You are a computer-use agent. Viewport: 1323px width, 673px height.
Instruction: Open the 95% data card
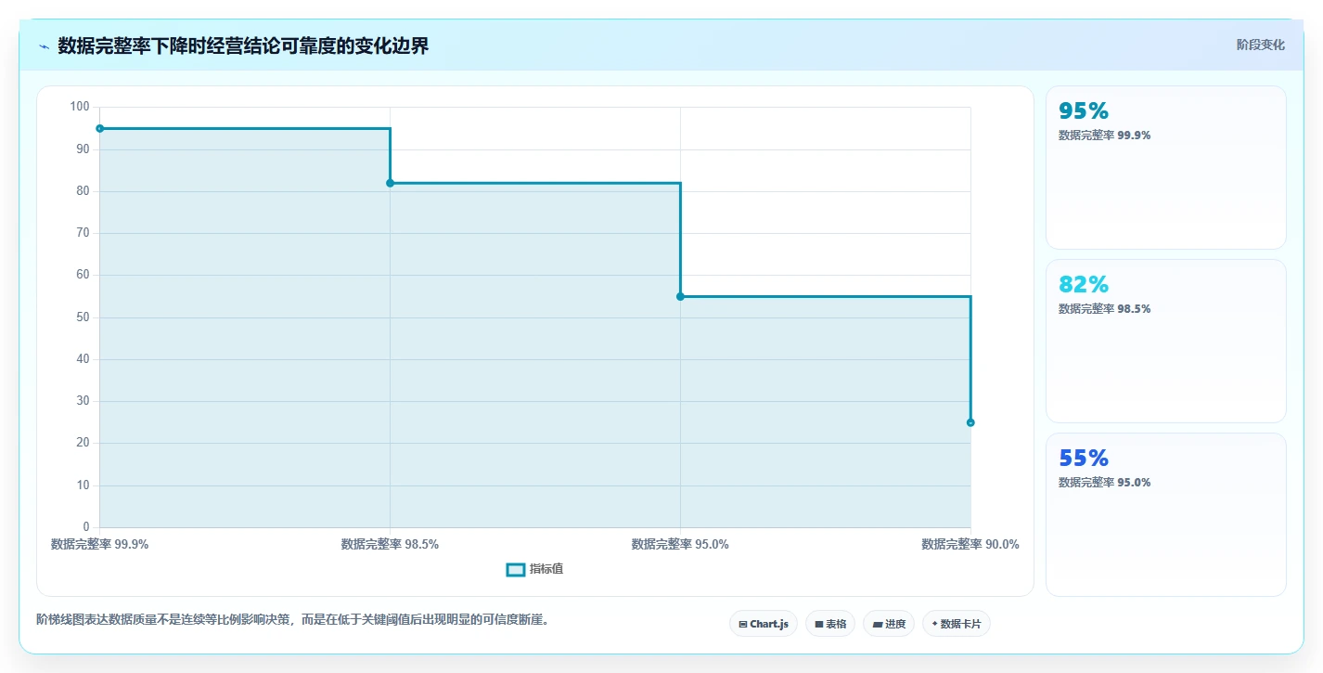point(1165,167)
